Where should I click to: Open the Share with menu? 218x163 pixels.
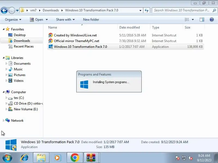click(65, 20)
